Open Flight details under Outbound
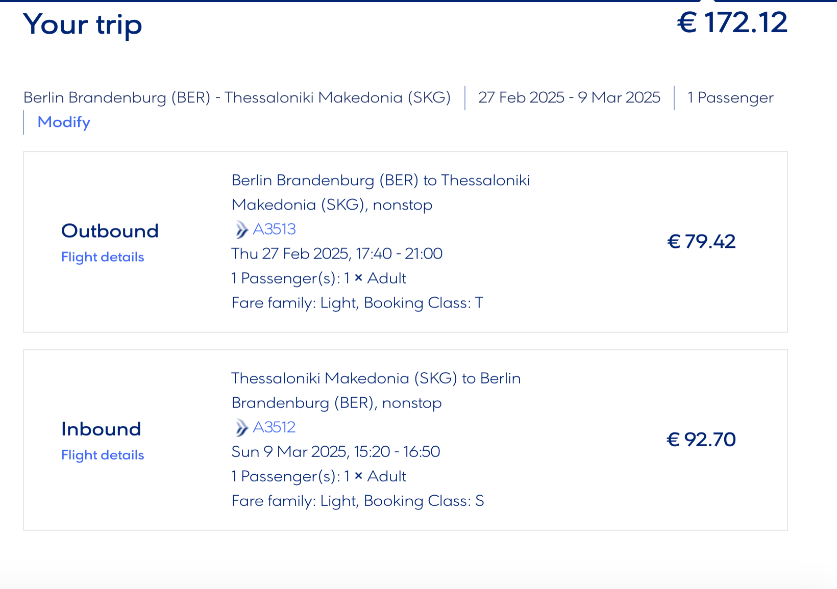 coord(103,257)
